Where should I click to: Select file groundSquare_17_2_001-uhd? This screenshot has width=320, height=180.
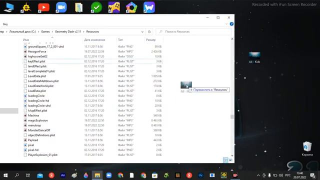pyautogui.click(x=46, y=46)
